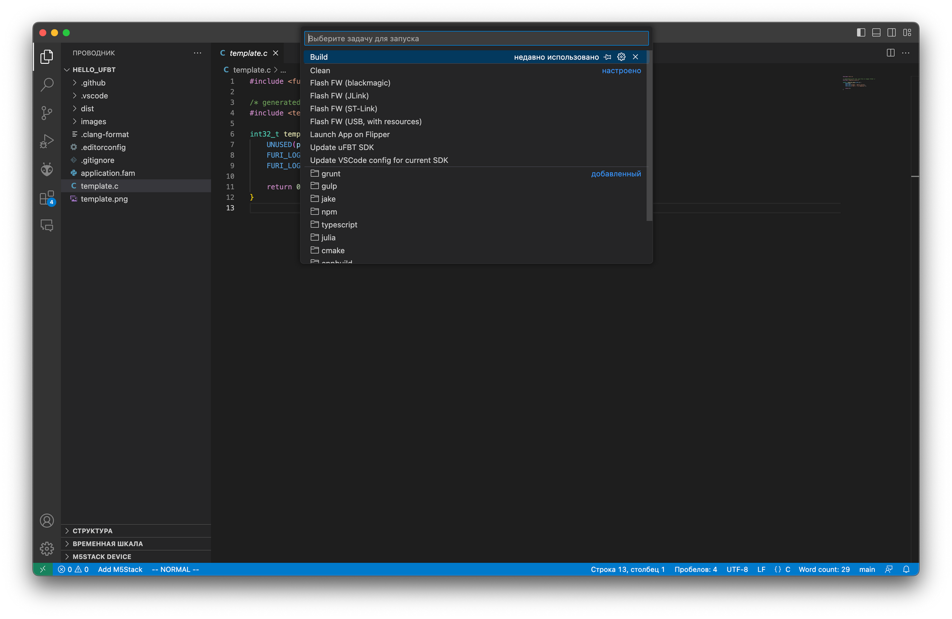Open remote window indicator in status bar

point(43,569)
